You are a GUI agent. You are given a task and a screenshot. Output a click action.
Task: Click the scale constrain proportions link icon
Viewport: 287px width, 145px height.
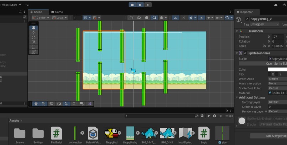click(264, 46)
